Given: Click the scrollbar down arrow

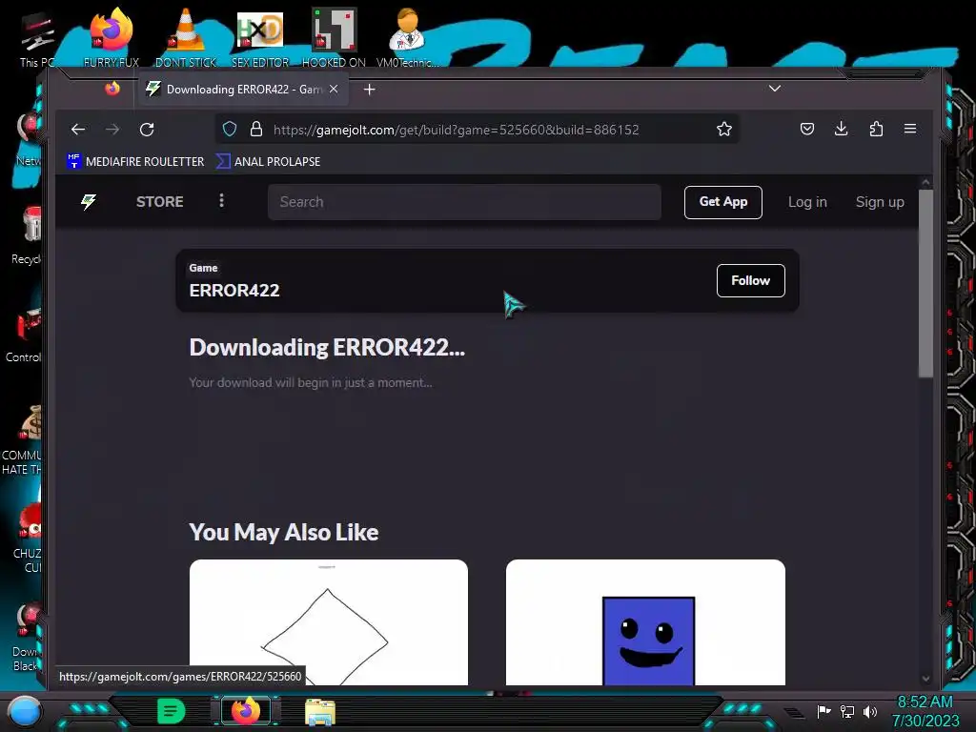Looking at the screenshot, I should 925,679.
